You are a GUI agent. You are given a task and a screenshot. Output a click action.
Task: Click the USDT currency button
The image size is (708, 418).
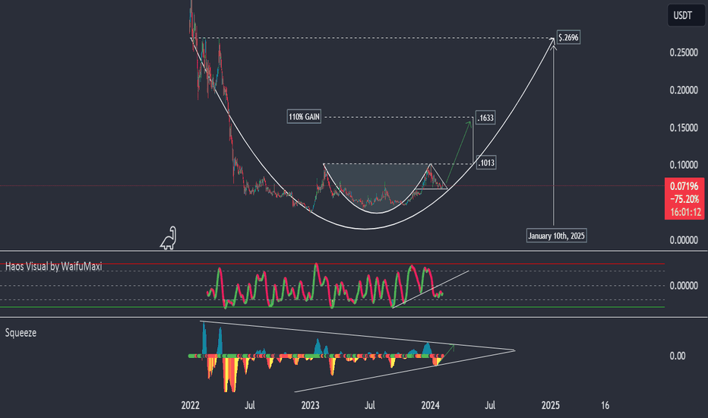685,15
